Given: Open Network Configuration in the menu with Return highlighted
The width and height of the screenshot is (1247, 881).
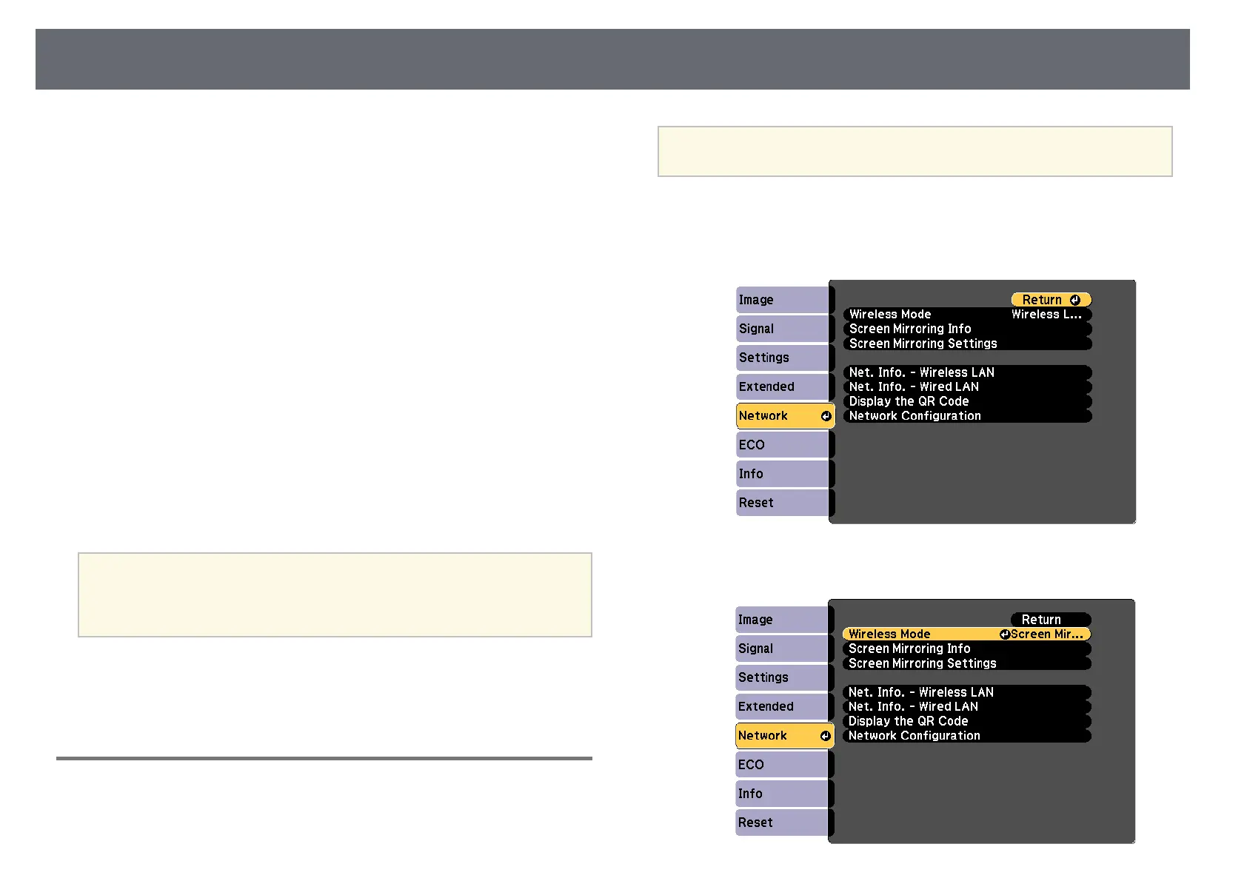Looking at the screenshot, I should [967, 416].
